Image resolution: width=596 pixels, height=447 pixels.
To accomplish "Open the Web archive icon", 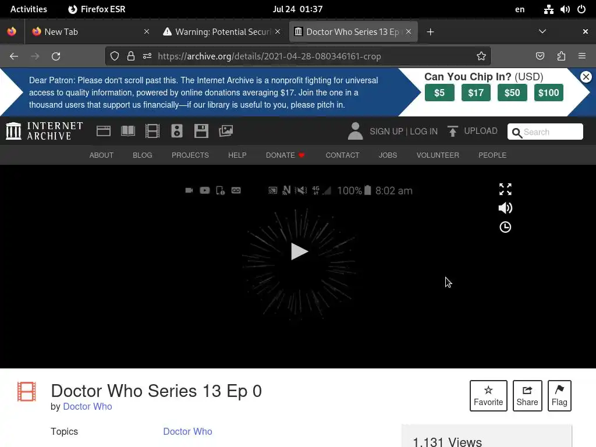I will click(104, 131).
